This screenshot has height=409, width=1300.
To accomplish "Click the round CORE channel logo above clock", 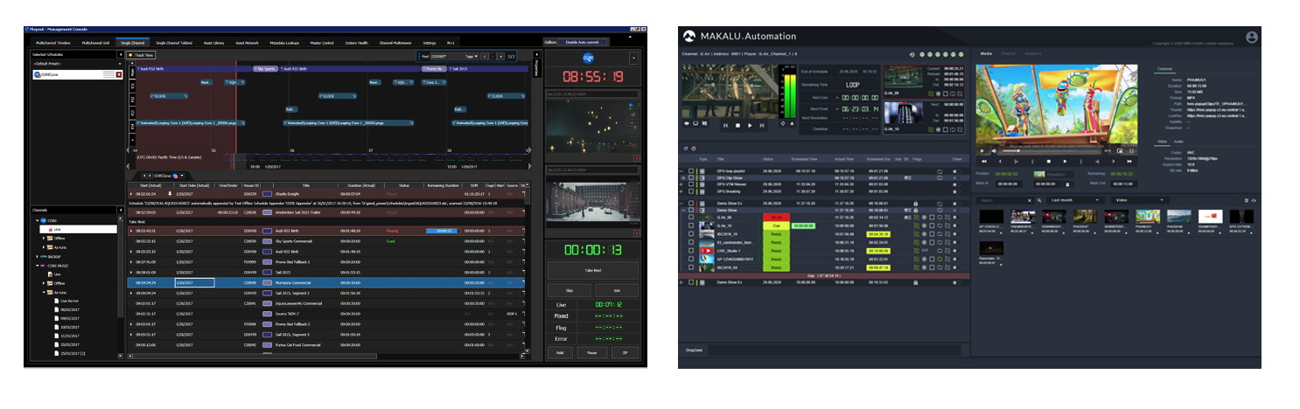I will (588, 57).
